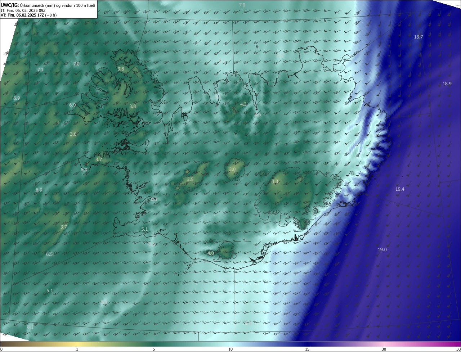Click the 18.9 value label on map
The width and height of the screenshot is (461, 352).
click(x=447, y=84)
